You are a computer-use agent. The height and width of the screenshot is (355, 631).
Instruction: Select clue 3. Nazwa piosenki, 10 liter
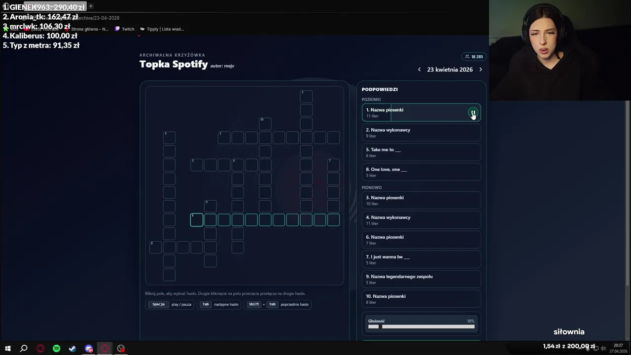pyautogui.click(x=421, y=200)
